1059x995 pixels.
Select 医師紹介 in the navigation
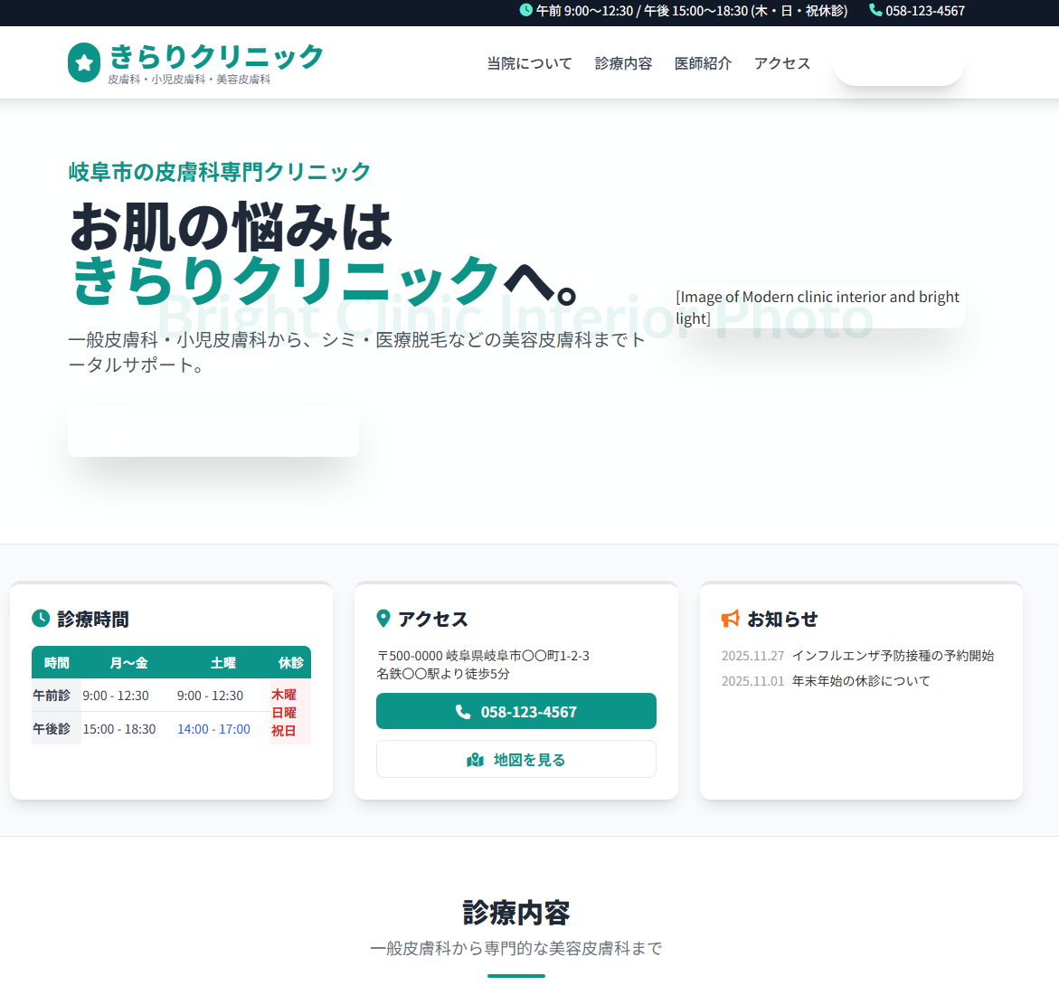[703, 62]
